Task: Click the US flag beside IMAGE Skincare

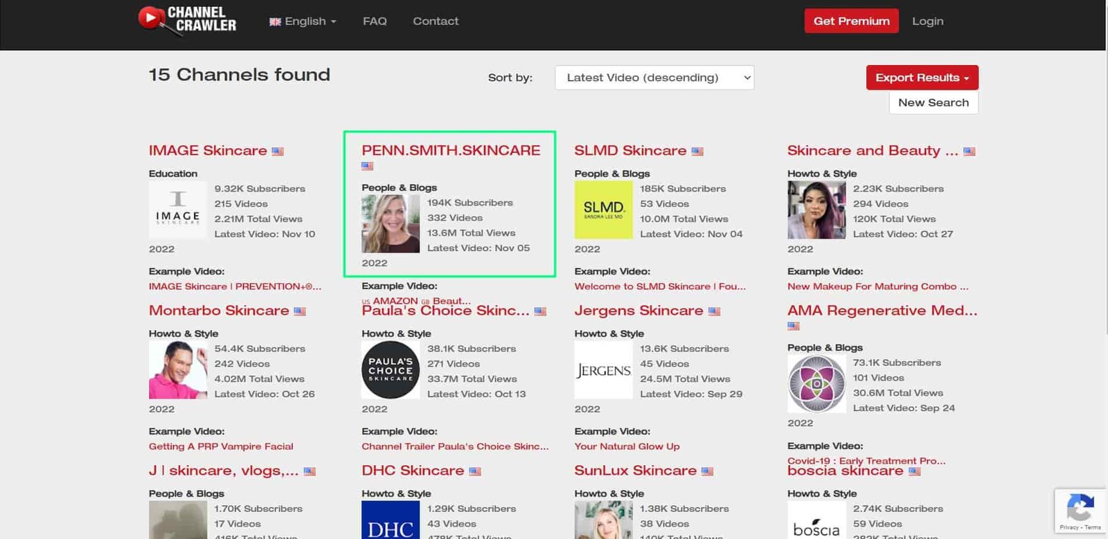Action: pos(278,152)
